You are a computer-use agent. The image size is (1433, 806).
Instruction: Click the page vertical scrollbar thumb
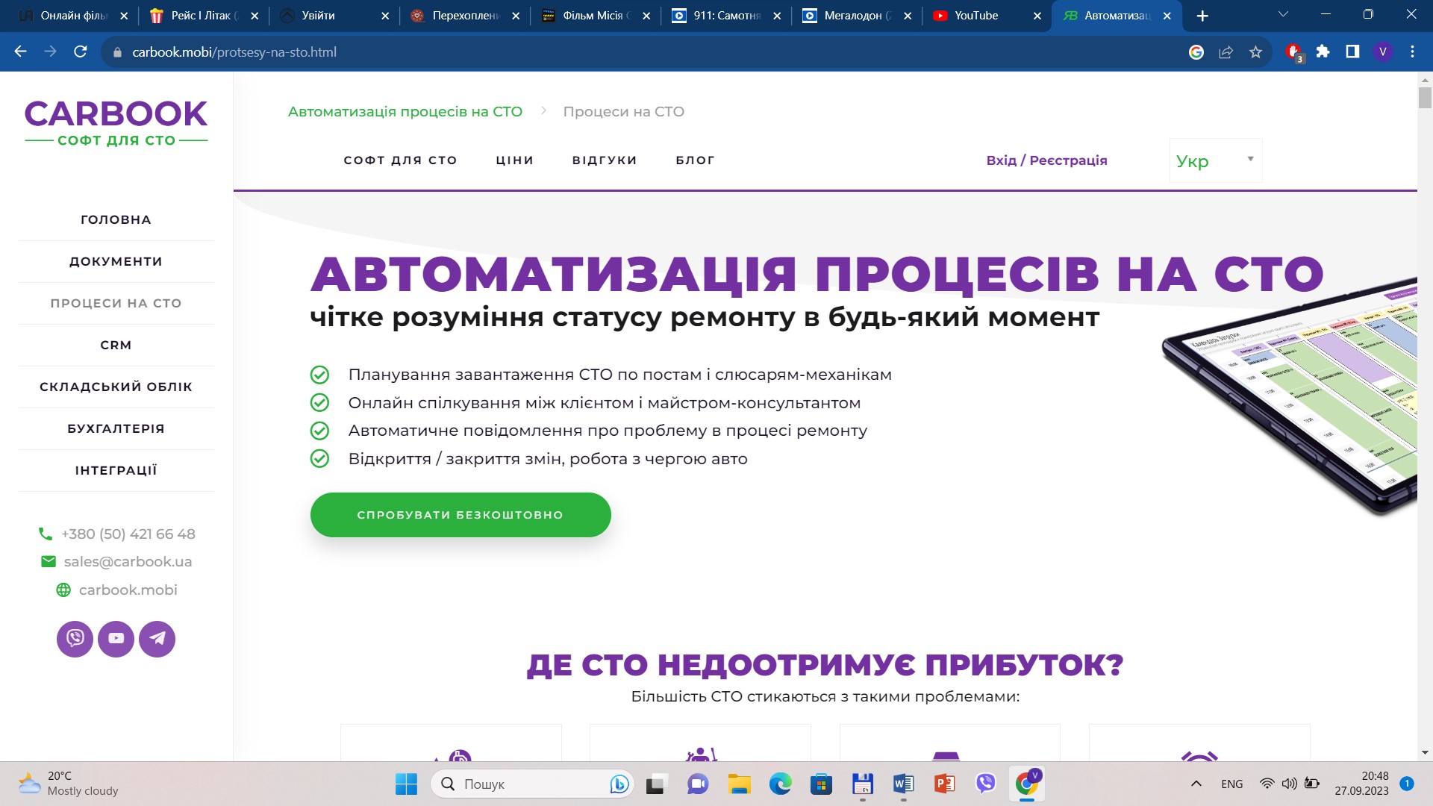click(x=1424, y=98)
